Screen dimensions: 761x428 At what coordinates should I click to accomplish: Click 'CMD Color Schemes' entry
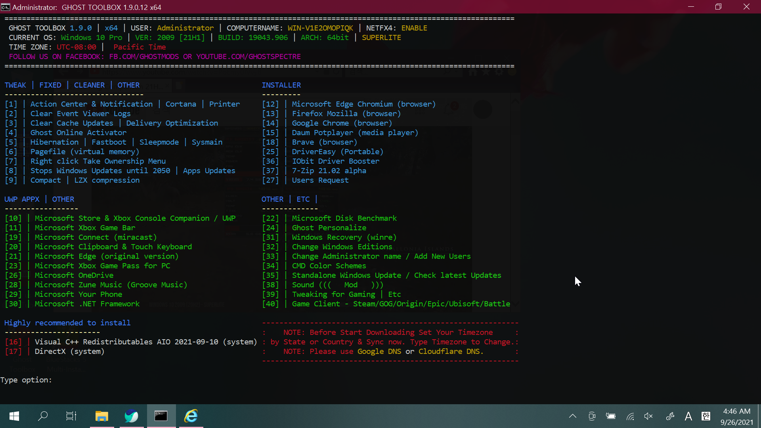(x=329, y=266)
